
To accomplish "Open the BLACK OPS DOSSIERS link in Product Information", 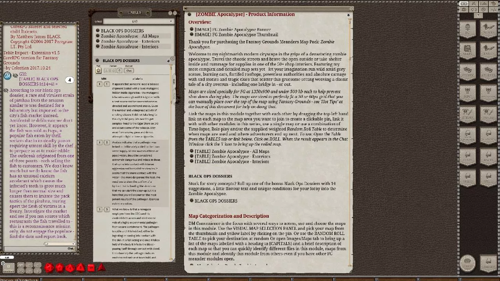I will click(x=216, y=201).
